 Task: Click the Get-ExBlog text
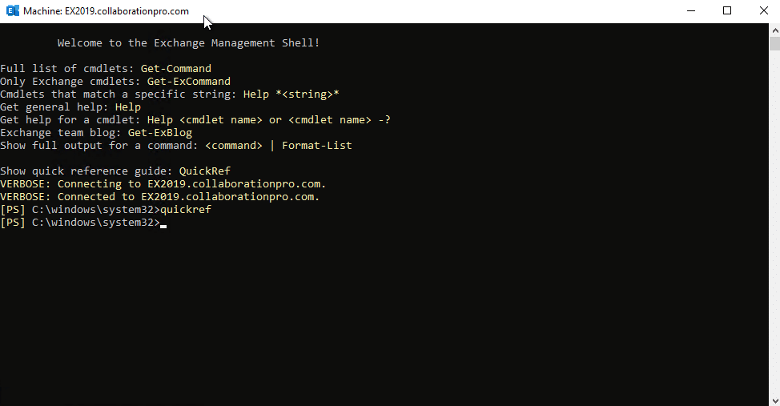[x=160, y=133]
